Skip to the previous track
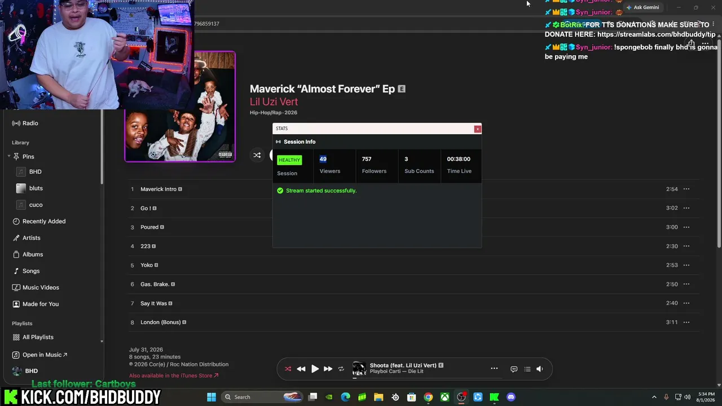The image size is (722, 406). click(x=301, y=369)
